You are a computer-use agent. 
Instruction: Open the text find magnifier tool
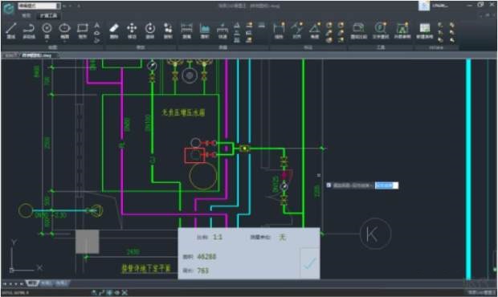click(381, 31)
